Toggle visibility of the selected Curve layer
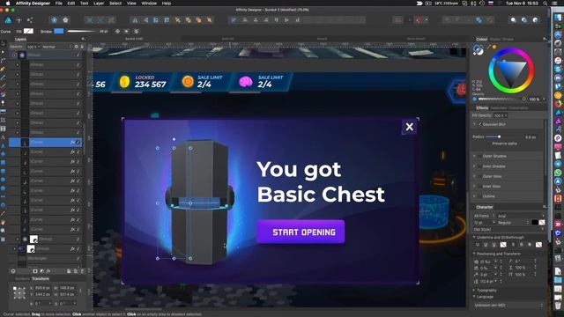The image size is (564, 317). tap(78, 143)
